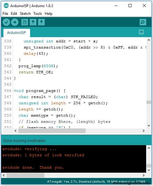Save sketch using down-arrow icon
The image size is (153, 186).
coord(41,22)
